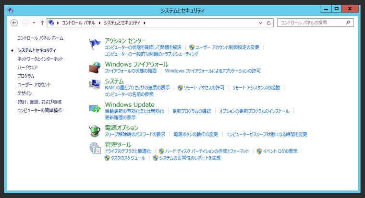Click the Control Panel icon in address bar
Screen dimensions: 365x198
(51, 23)
